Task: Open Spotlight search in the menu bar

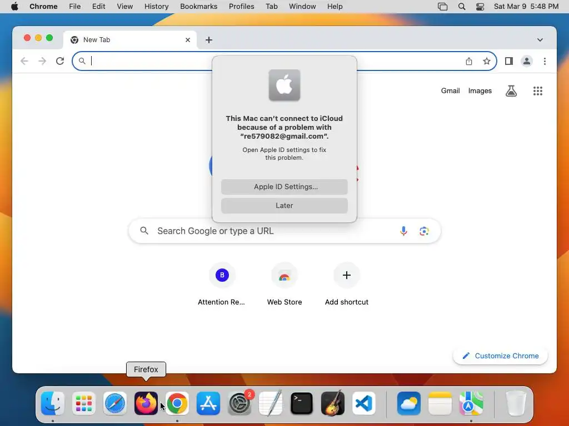Action: pos(462,7)
